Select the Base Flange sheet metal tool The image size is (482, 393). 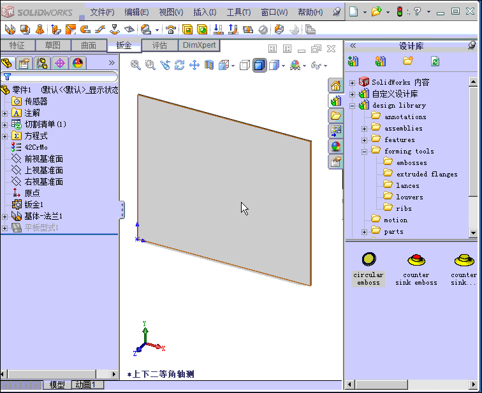[x=10, y=29]
